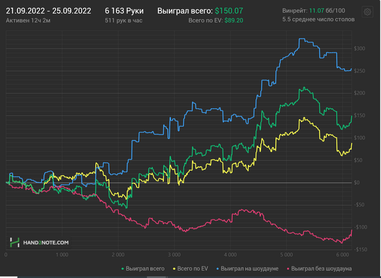The height and width of the screenshot is (278, 381).
Task: Click the 'Активен 12ч 2м' text
Action: pyautogui.click(x=28, y=21)
